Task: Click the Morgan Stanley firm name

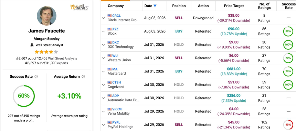Action: 46,39
